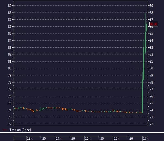Select the 16h time axis label

click(x=117, y=139)
